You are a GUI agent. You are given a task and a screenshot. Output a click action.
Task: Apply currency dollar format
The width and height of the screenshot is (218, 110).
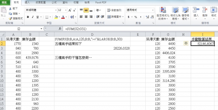(128, 17)
